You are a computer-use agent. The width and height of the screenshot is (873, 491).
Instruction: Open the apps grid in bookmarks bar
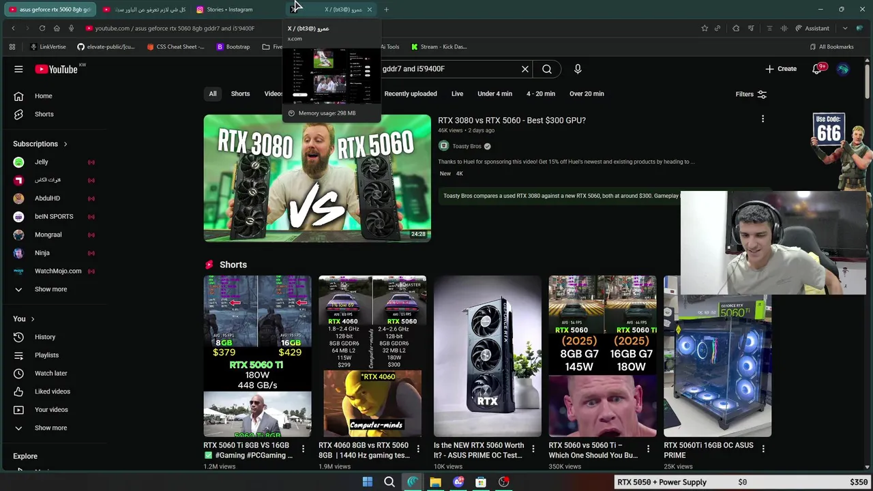pos(12,47)
